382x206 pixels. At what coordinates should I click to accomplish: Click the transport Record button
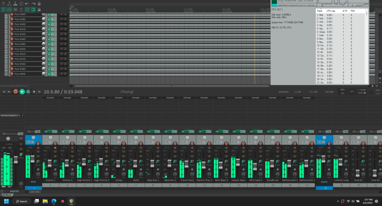point(15,92)
